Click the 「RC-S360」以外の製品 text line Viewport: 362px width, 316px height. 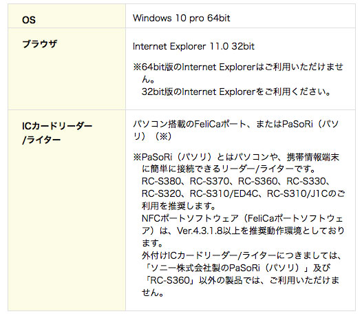[240, 280]
